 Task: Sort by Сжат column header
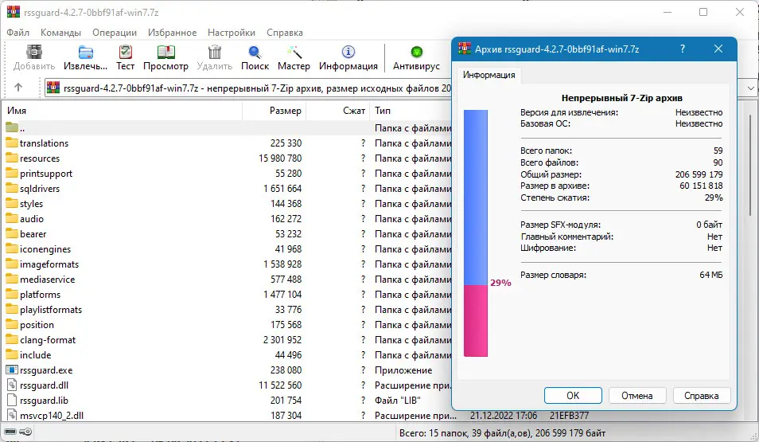click(338, 111)
